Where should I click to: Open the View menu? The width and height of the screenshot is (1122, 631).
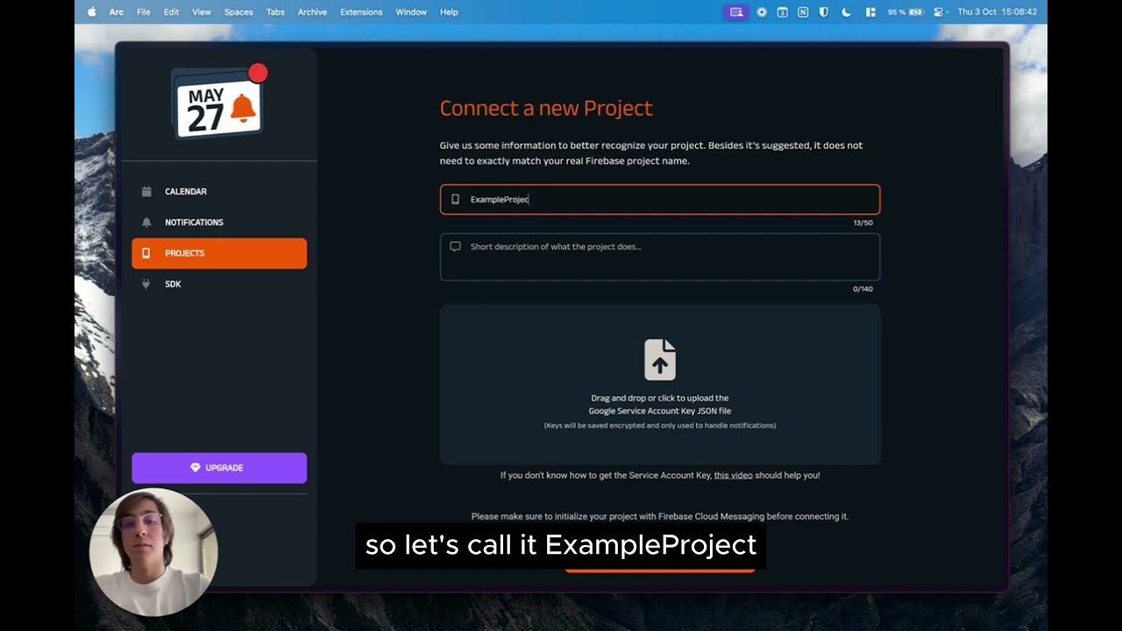pyautogui.click(x=202, y=12)
